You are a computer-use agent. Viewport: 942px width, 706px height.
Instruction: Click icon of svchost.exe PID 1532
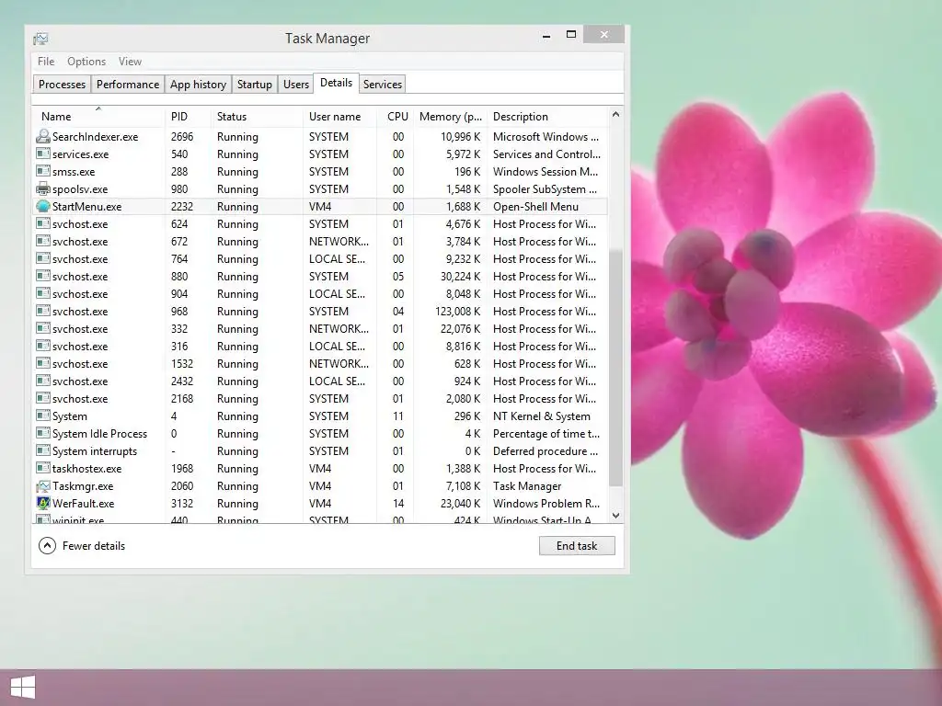43,363
